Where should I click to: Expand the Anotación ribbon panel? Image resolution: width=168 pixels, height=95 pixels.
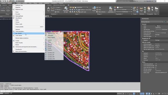coord(54,14)
